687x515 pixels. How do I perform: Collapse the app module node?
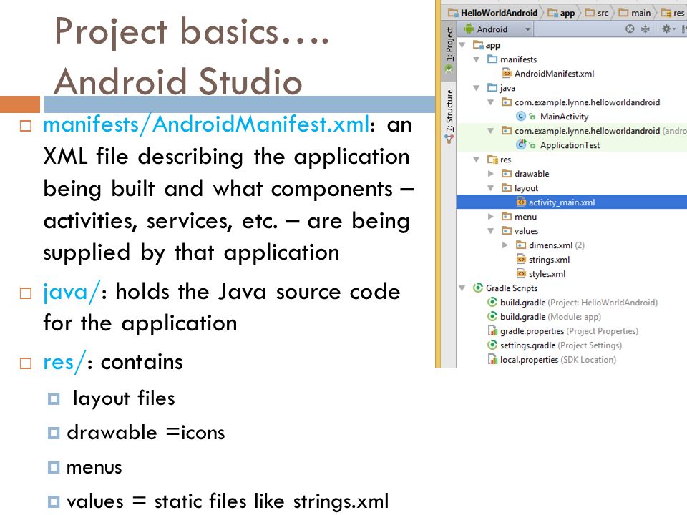(462, 45)
